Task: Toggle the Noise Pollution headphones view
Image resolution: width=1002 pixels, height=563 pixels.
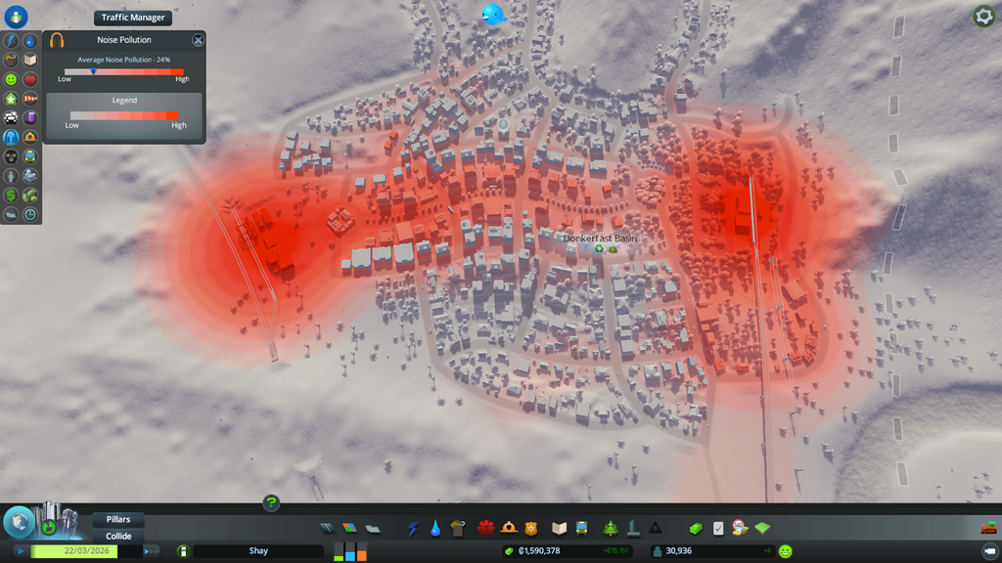Action: point(11,137)
